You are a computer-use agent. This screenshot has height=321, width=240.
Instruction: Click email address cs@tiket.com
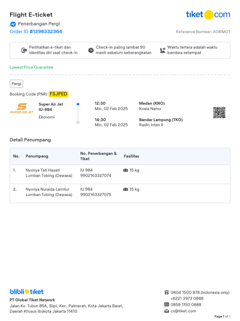point(183,311)
